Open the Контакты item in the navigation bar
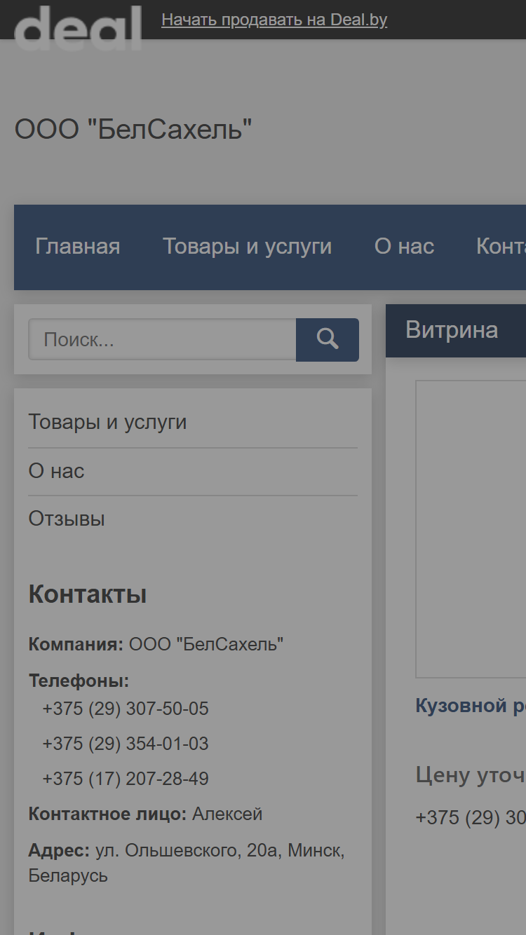 click(x=501, y=247)
